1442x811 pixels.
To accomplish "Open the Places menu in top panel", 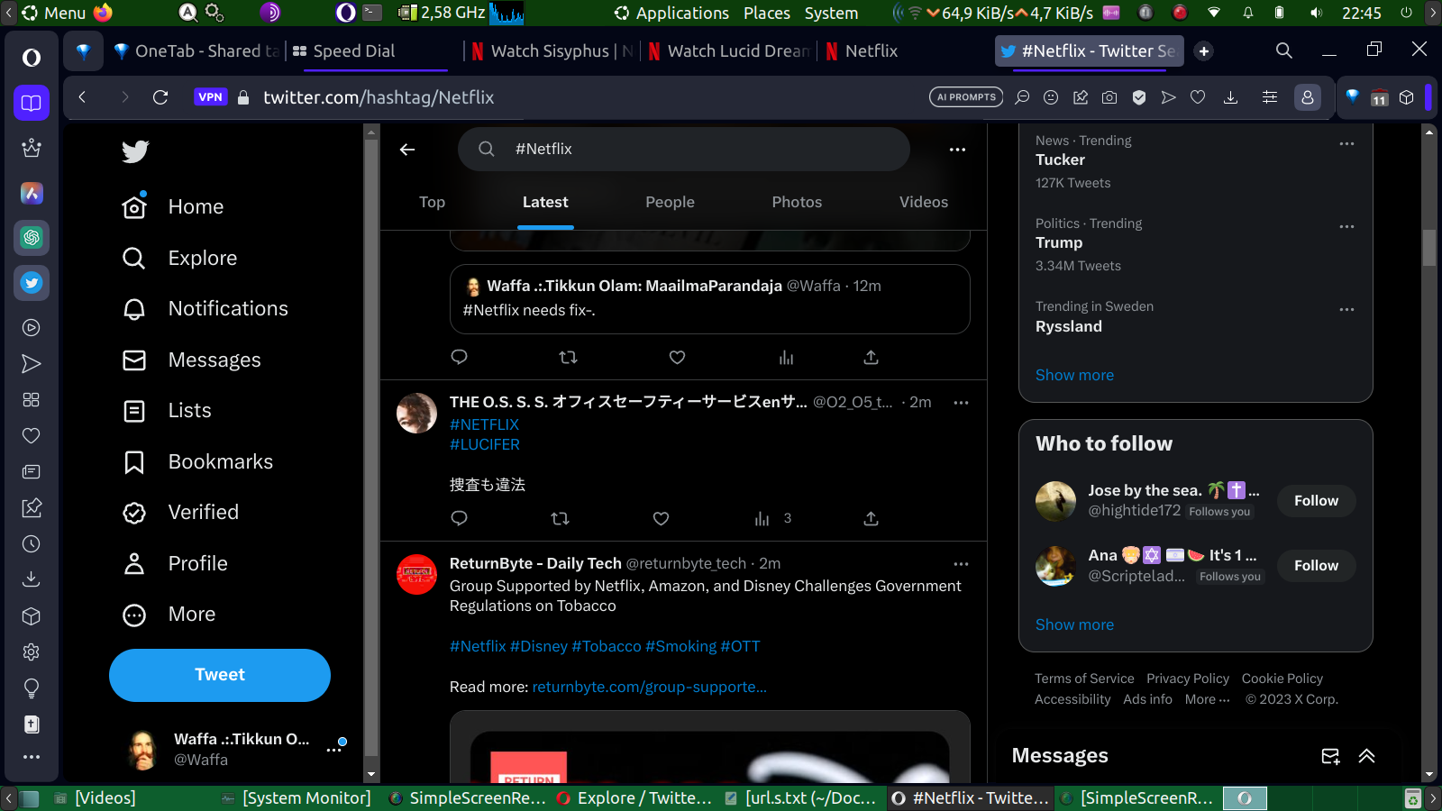I will tap(767, 13).
